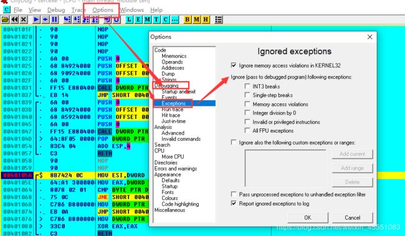Select Code highlighting under Appearance
405x236 pixels.
pos(180,204)
